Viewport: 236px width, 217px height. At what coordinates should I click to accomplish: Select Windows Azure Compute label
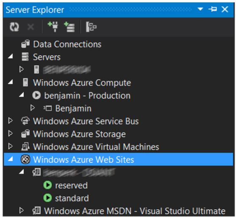tap(82, 83)
